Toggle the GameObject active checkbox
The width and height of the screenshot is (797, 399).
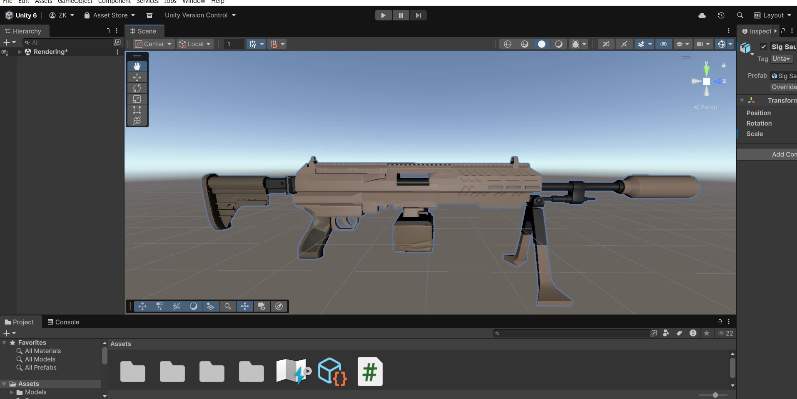763,47
